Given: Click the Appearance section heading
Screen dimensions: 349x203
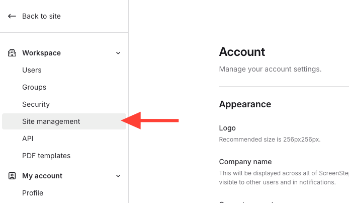Looking at the screenshot, I should 245,104.
